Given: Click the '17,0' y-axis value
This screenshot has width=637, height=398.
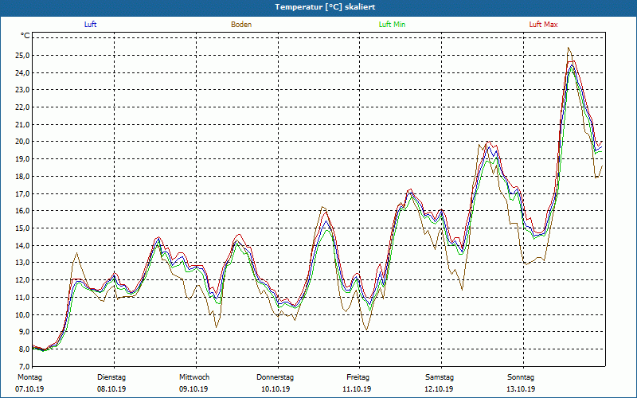Looking at the screenshot, I should pyautogui.click(x=22, y=193).
